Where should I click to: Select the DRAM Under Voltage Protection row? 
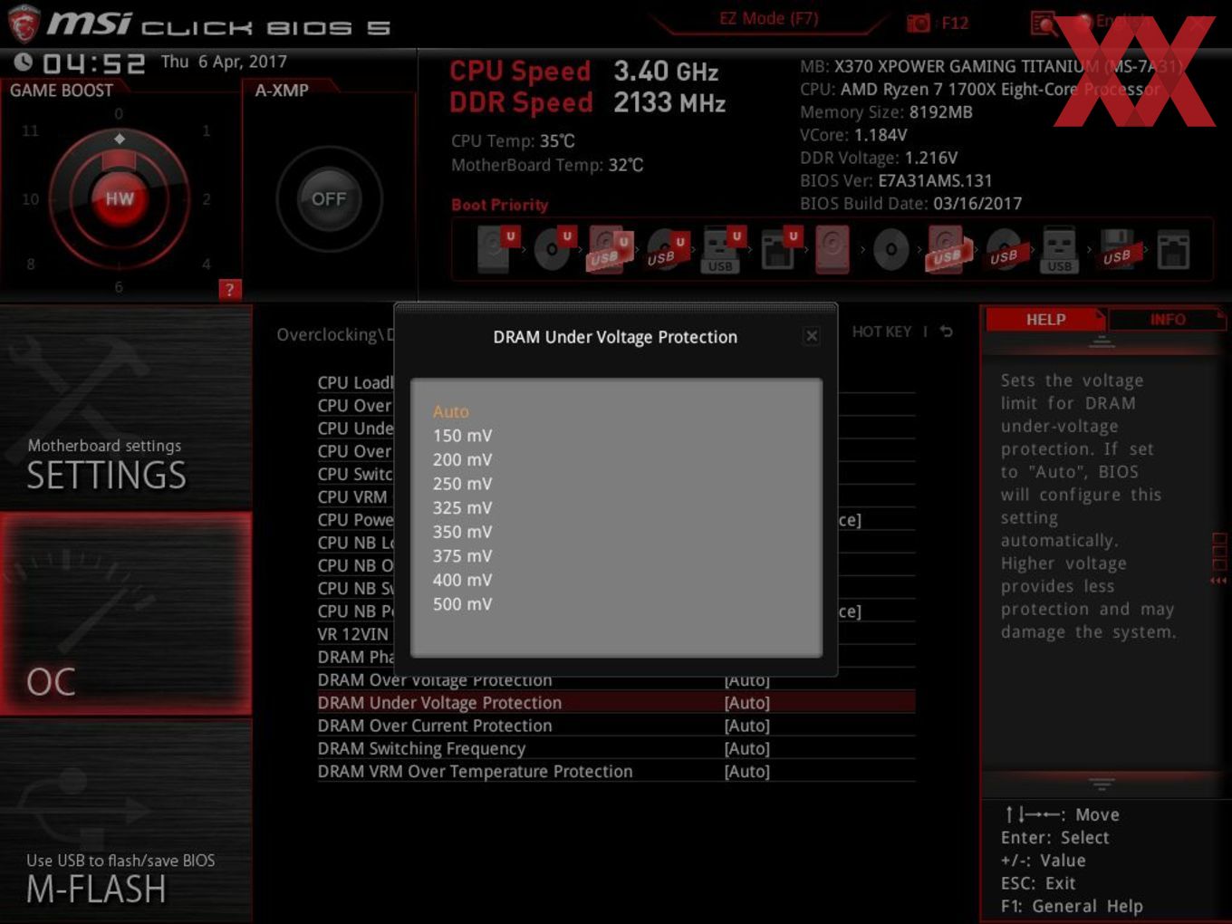pos(616,703)
